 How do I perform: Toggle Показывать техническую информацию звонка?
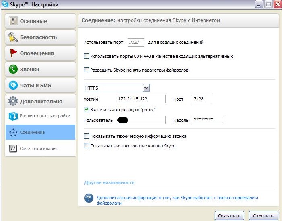[x=86, y=136]
